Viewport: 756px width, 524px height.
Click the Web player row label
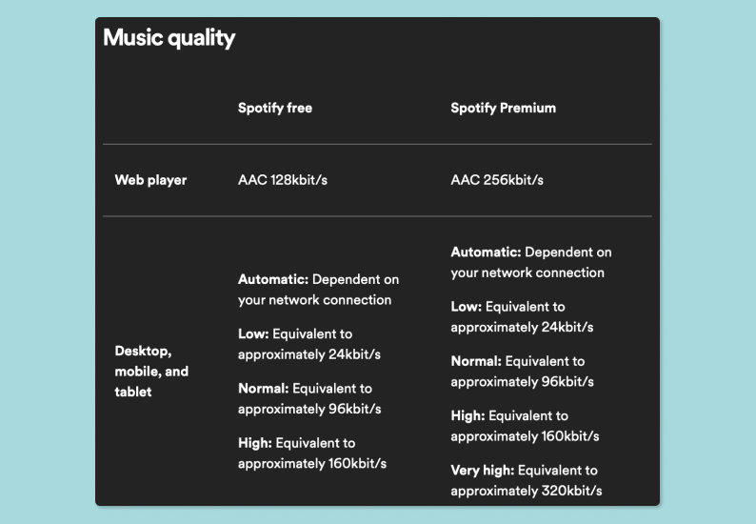point(150,180)
